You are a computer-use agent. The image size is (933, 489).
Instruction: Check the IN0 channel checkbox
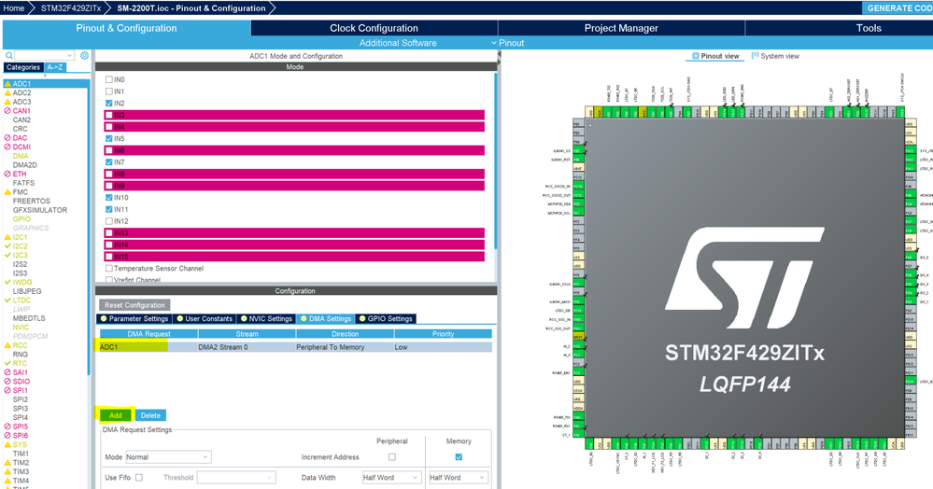tap(109, 79)
